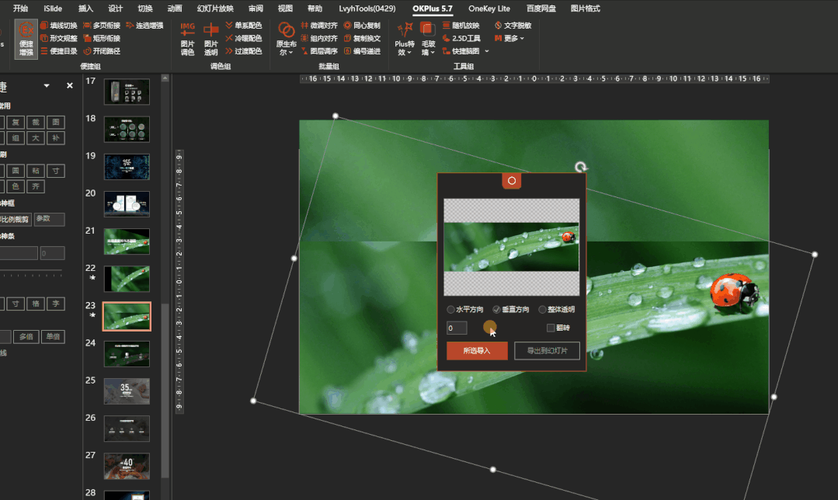The width and height of the screenshot is (838, 500).
Task: Select the 垂直方向 radio option
Action: tap(511, 309)
